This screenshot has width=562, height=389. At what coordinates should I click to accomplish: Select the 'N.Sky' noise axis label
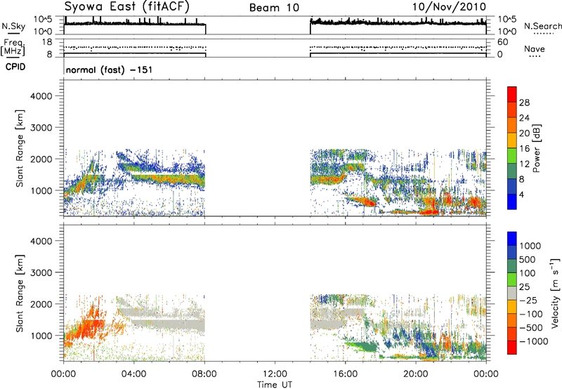tap(13, 26)
